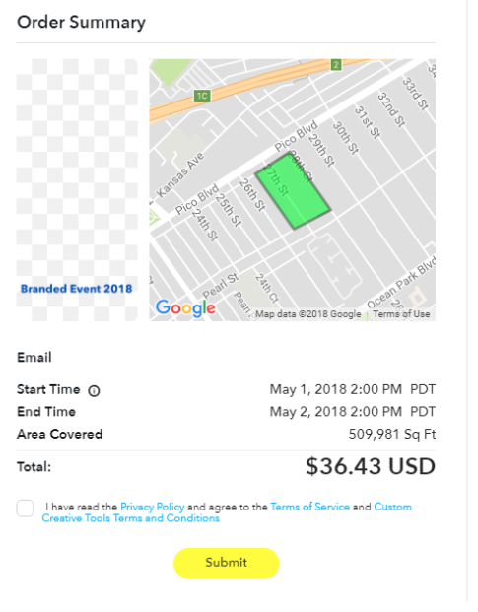Click the Map data ©2018 Google text
The height and width of the screenshot is (612, 478).
click(x=308, y=314)
